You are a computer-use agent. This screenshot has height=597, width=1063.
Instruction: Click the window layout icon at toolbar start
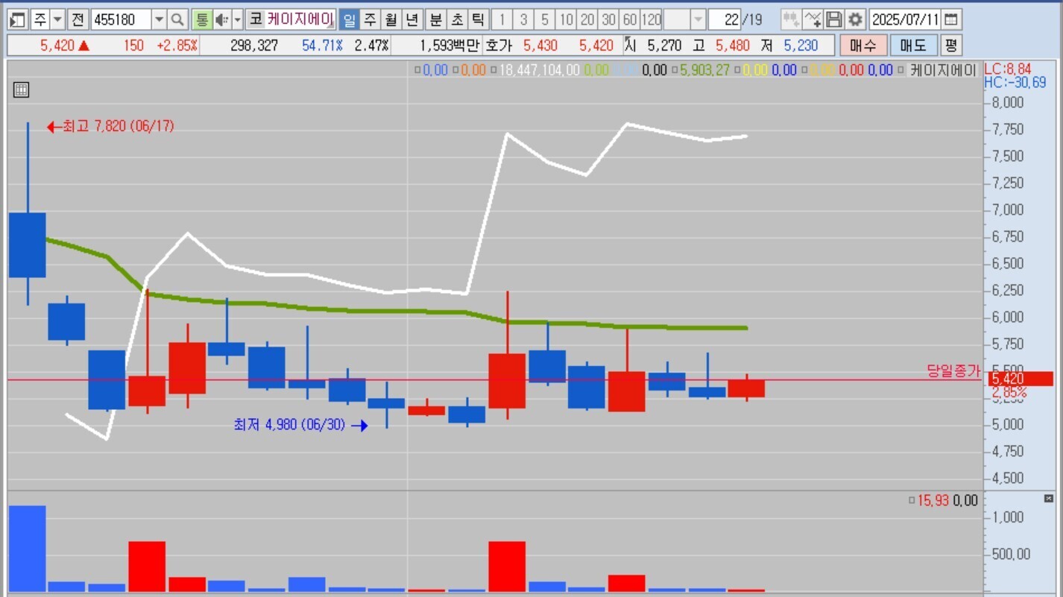click(19, 19)
